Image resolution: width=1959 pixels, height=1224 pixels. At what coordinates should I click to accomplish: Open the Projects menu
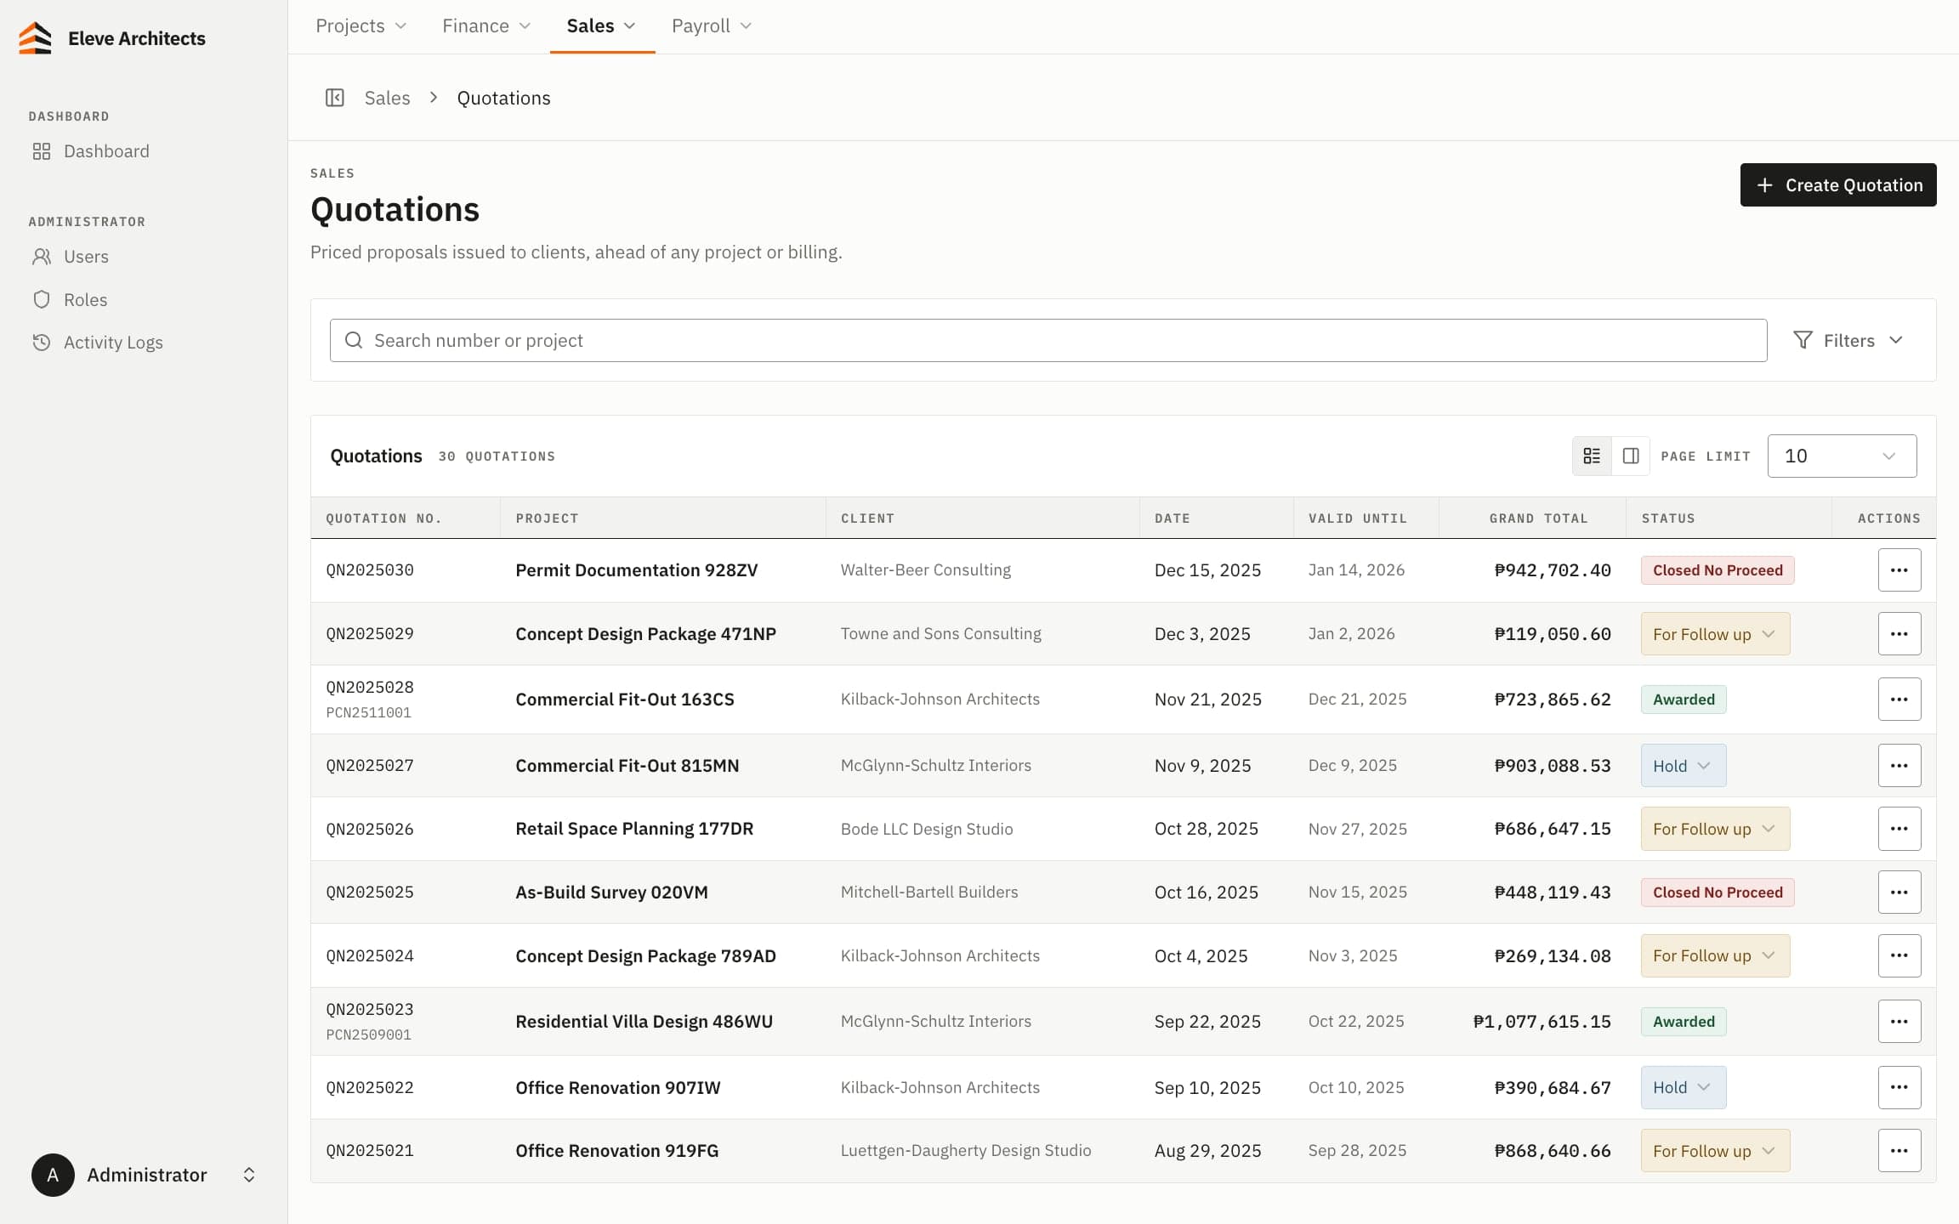[361, 25]
